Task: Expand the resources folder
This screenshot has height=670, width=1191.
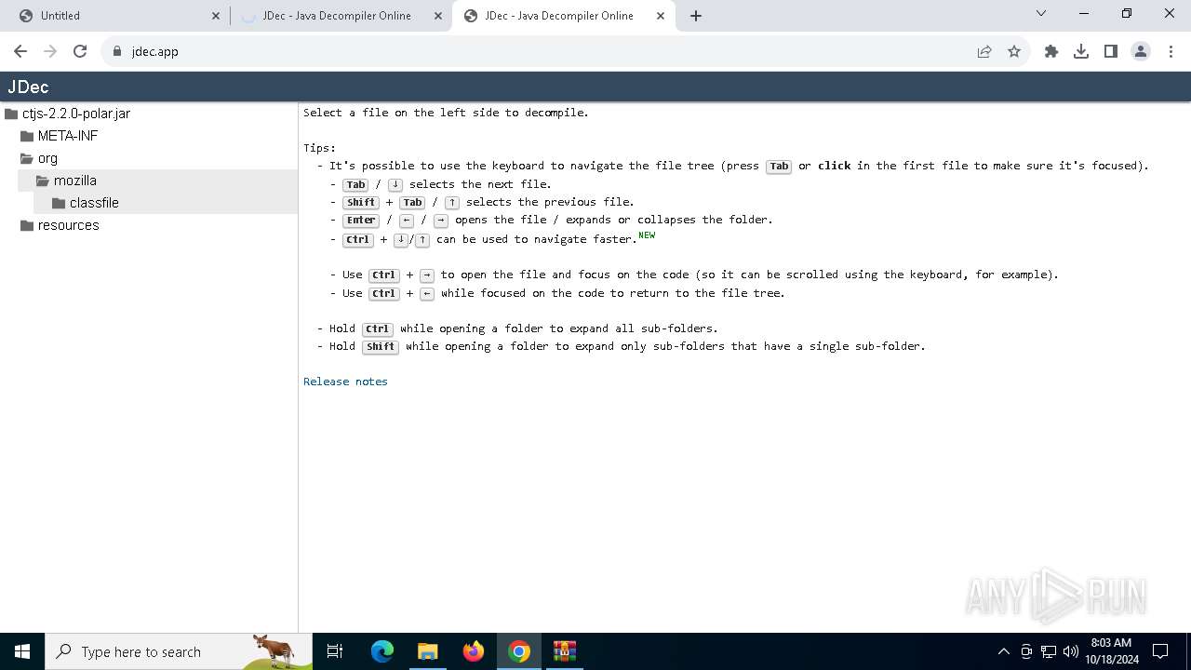Action: click(68, 225)
